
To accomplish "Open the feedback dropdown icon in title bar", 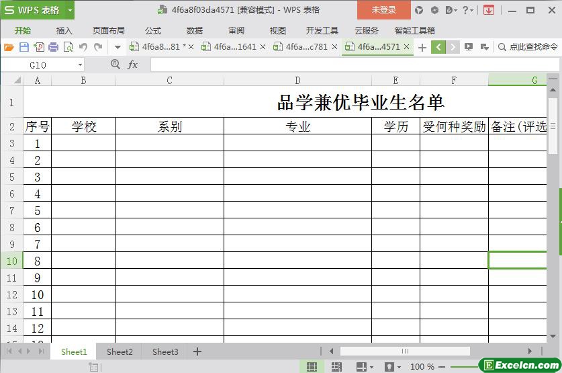I will click(x=451, y=10).
